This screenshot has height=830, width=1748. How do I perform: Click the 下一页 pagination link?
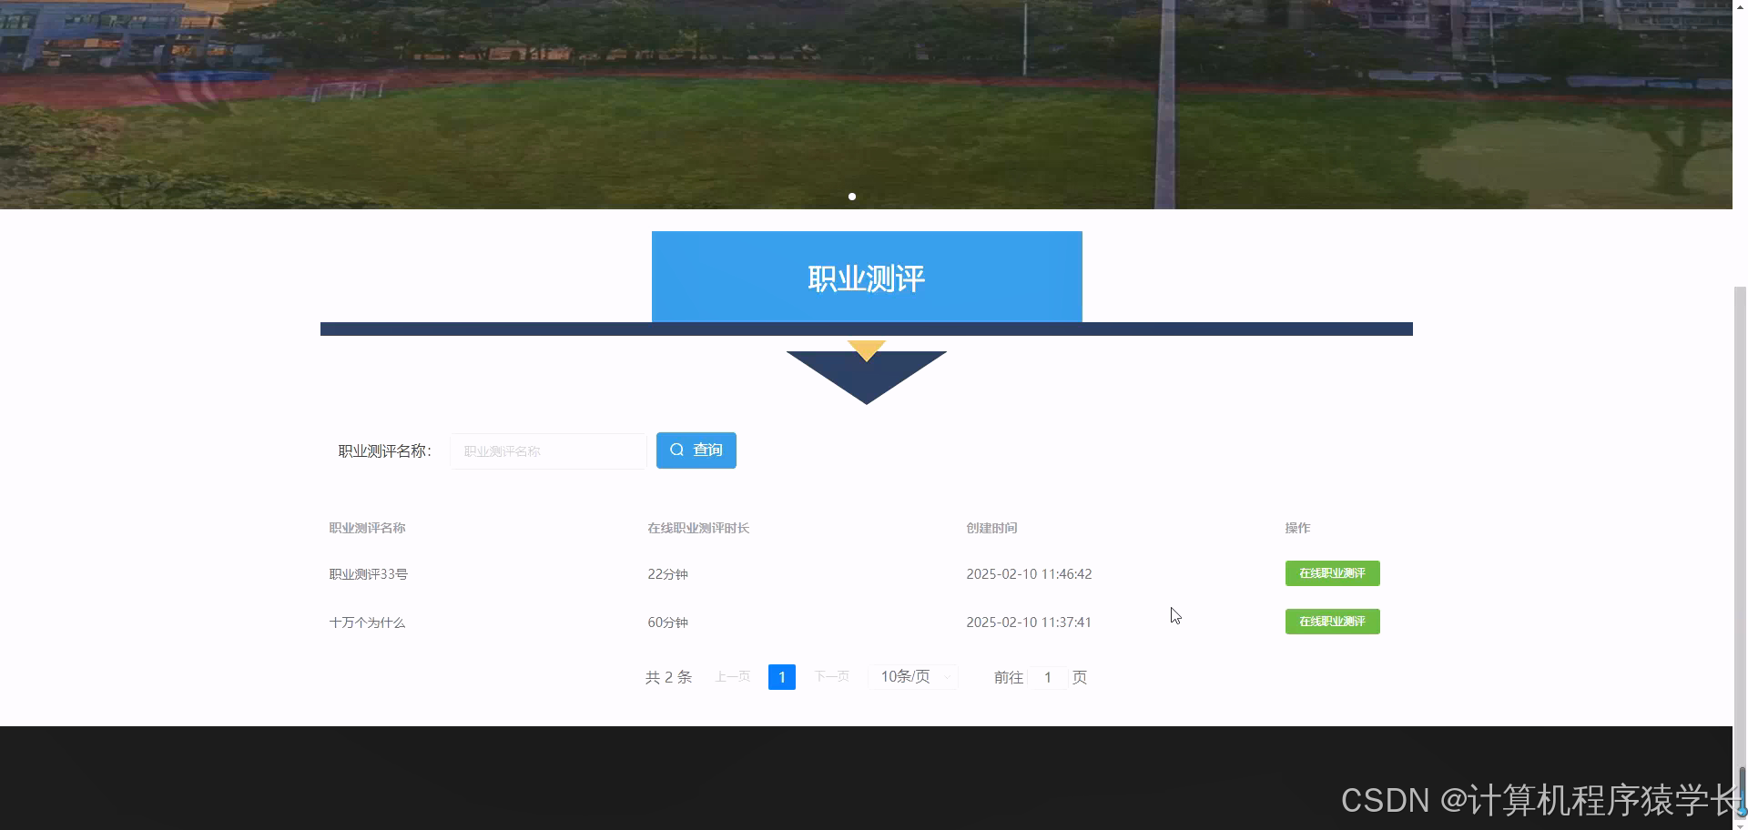830,676
